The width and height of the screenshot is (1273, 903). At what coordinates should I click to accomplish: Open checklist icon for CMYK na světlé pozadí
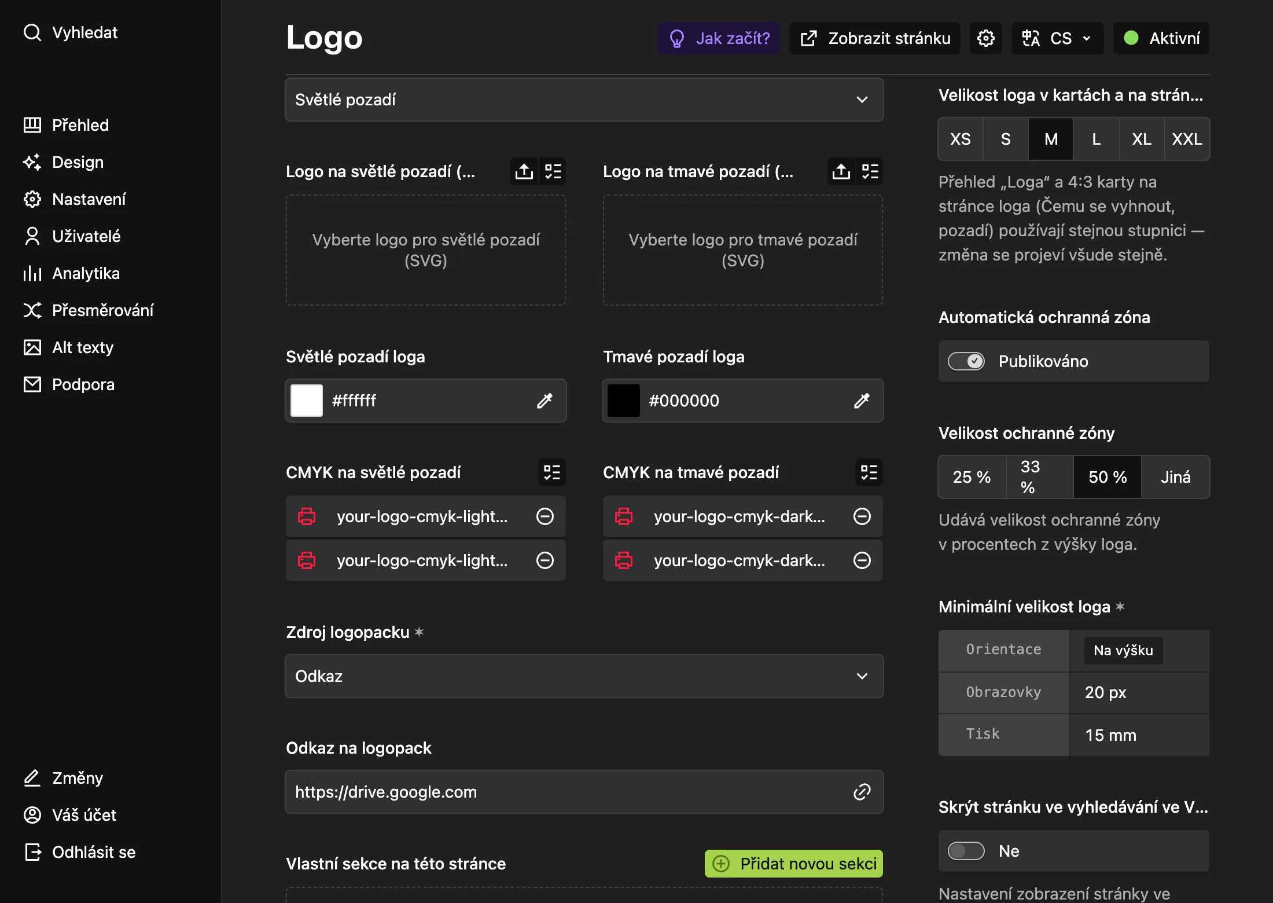coord(552,472)
